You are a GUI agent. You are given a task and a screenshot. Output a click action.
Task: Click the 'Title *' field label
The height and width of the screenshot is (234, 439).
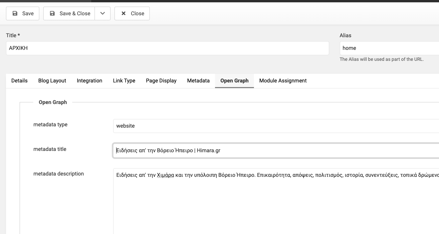[13, 36]
